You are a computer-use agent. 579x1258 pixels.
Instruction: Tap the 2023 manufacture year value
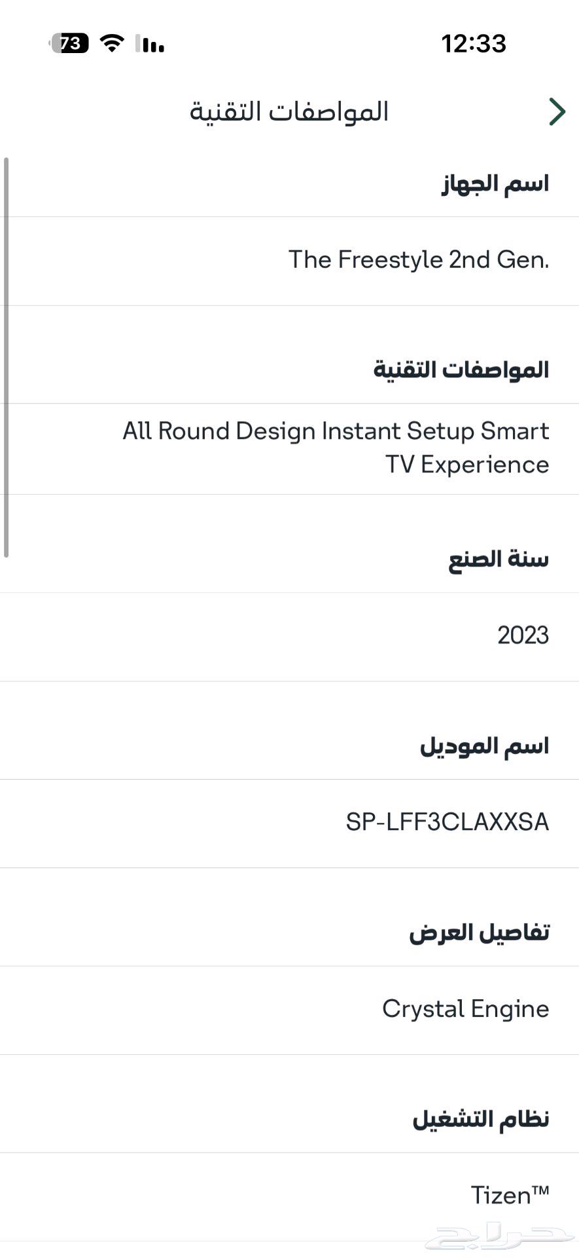523,636
